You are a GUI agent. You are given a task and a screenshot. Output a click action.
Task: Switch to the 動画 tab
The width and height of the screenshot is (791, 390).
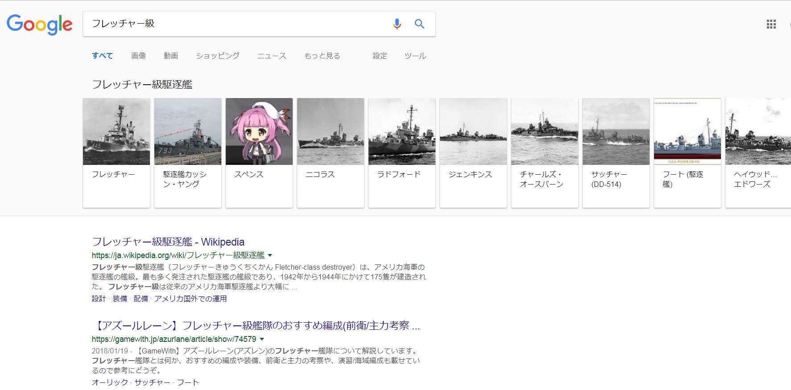point(170,56)
